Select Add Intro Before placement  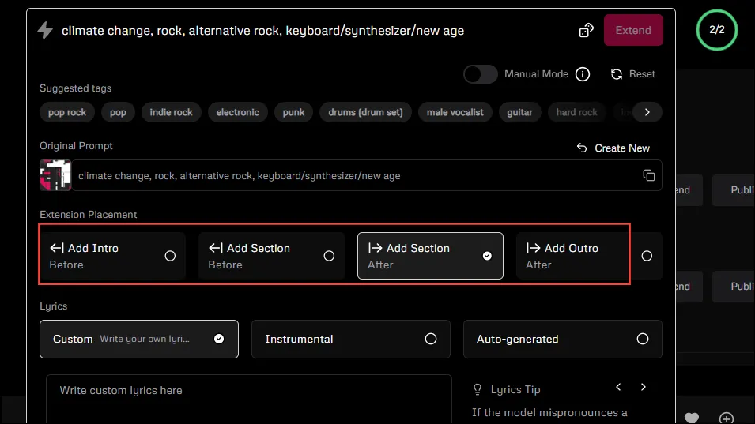point(113,256)
